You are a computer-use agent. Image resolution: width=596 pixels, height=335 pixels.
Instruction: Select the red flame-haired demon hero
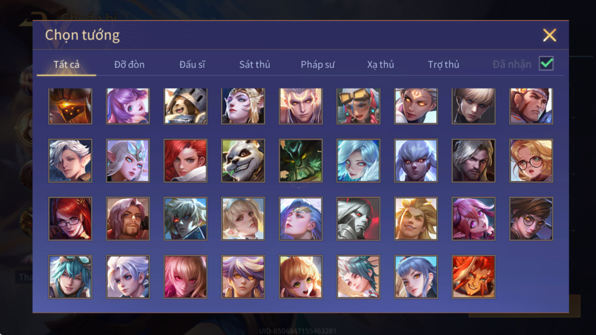pos(474,277)
